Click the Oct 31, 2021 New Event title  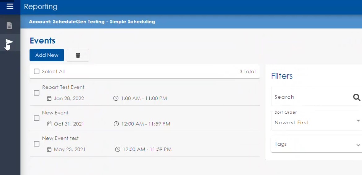coord(55,113)
